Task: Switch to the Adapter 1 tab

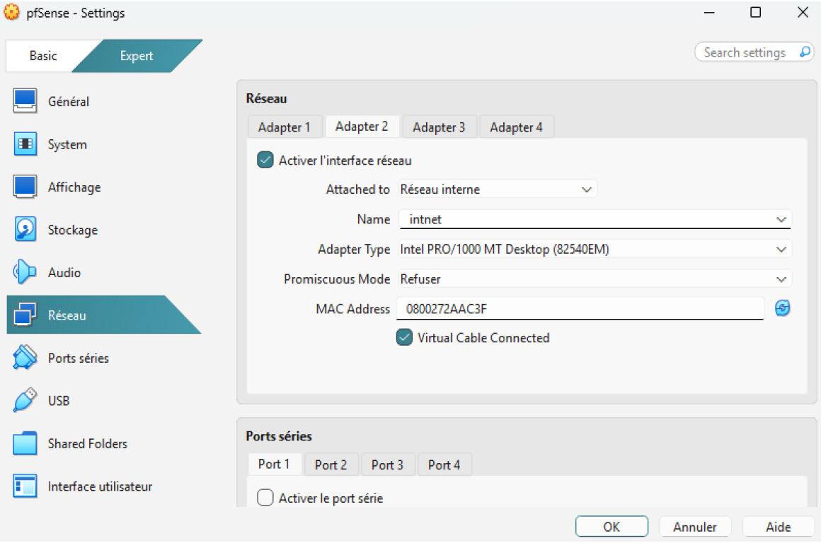Action: 285,127
